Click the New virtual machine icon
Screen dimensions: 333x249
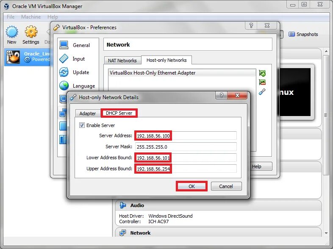point(12,32)
